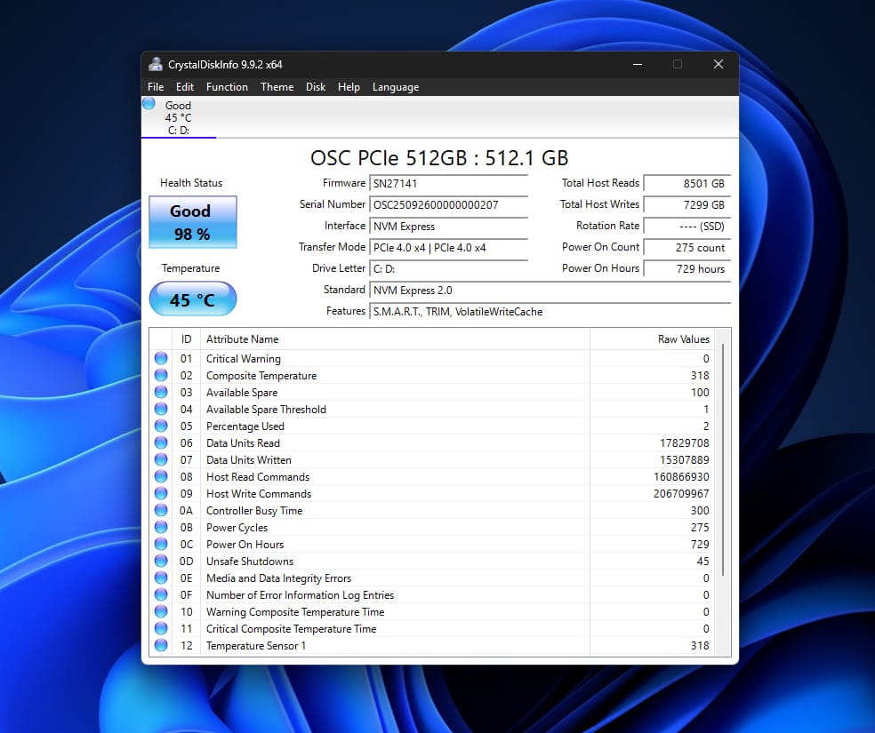
Task: Click status orb for Temperature Sensor 1 row
Action: 161,645
